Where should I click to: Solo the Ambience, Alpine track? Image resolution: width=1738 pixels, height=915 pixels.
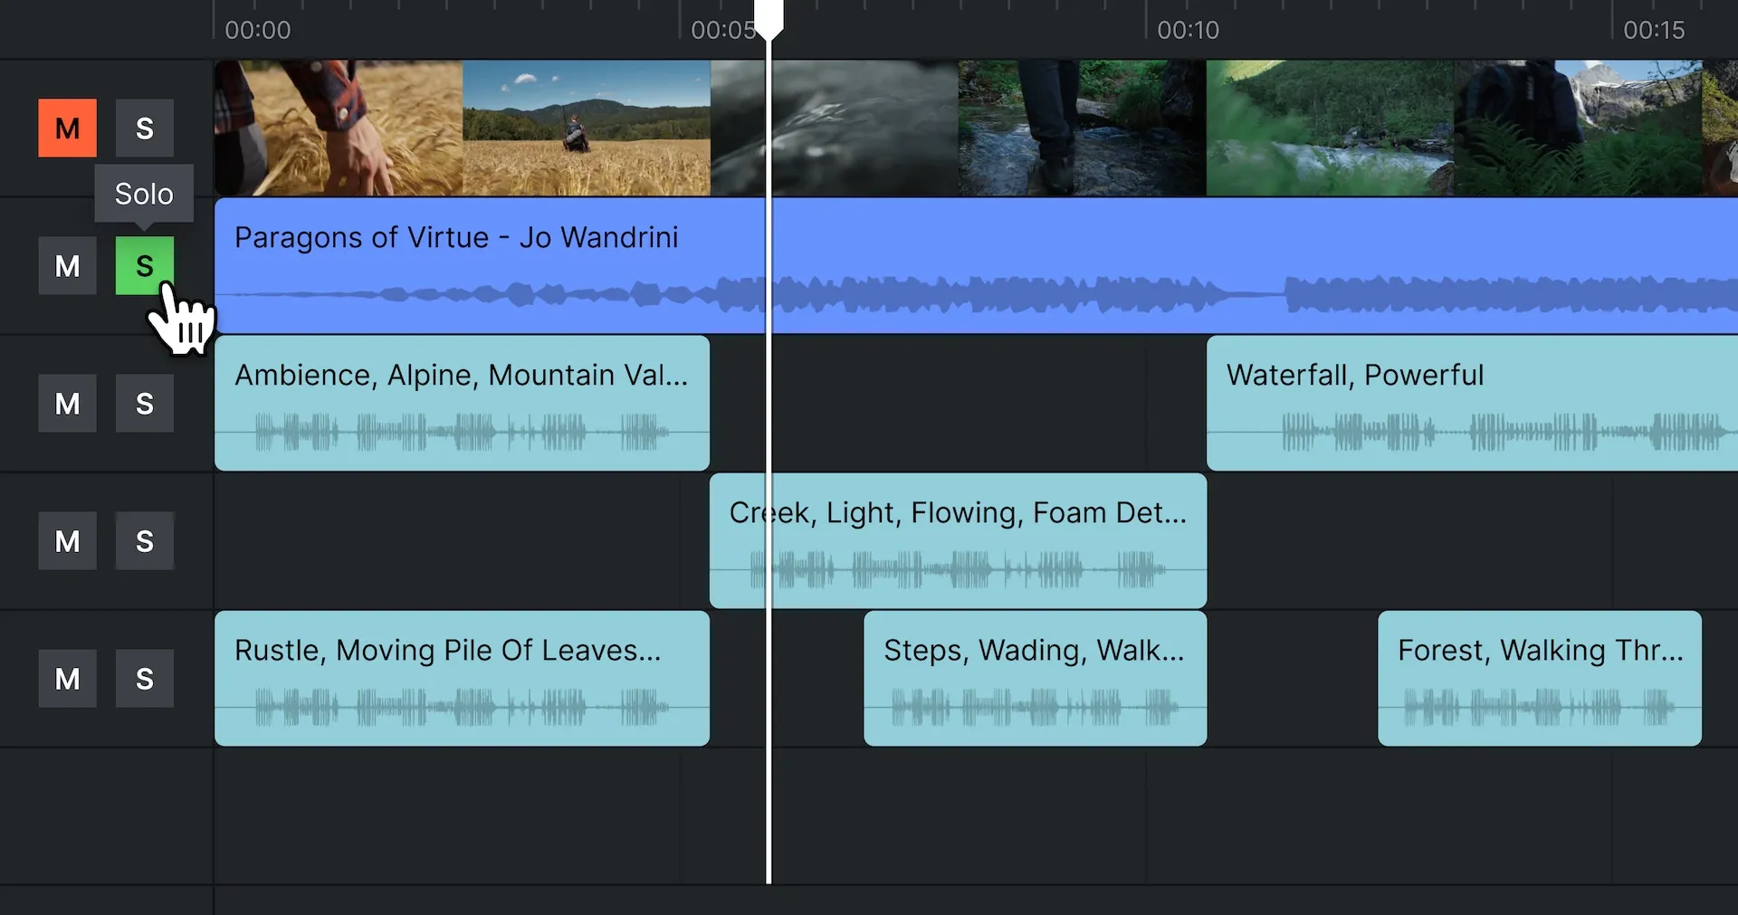[x=144, y=403]
